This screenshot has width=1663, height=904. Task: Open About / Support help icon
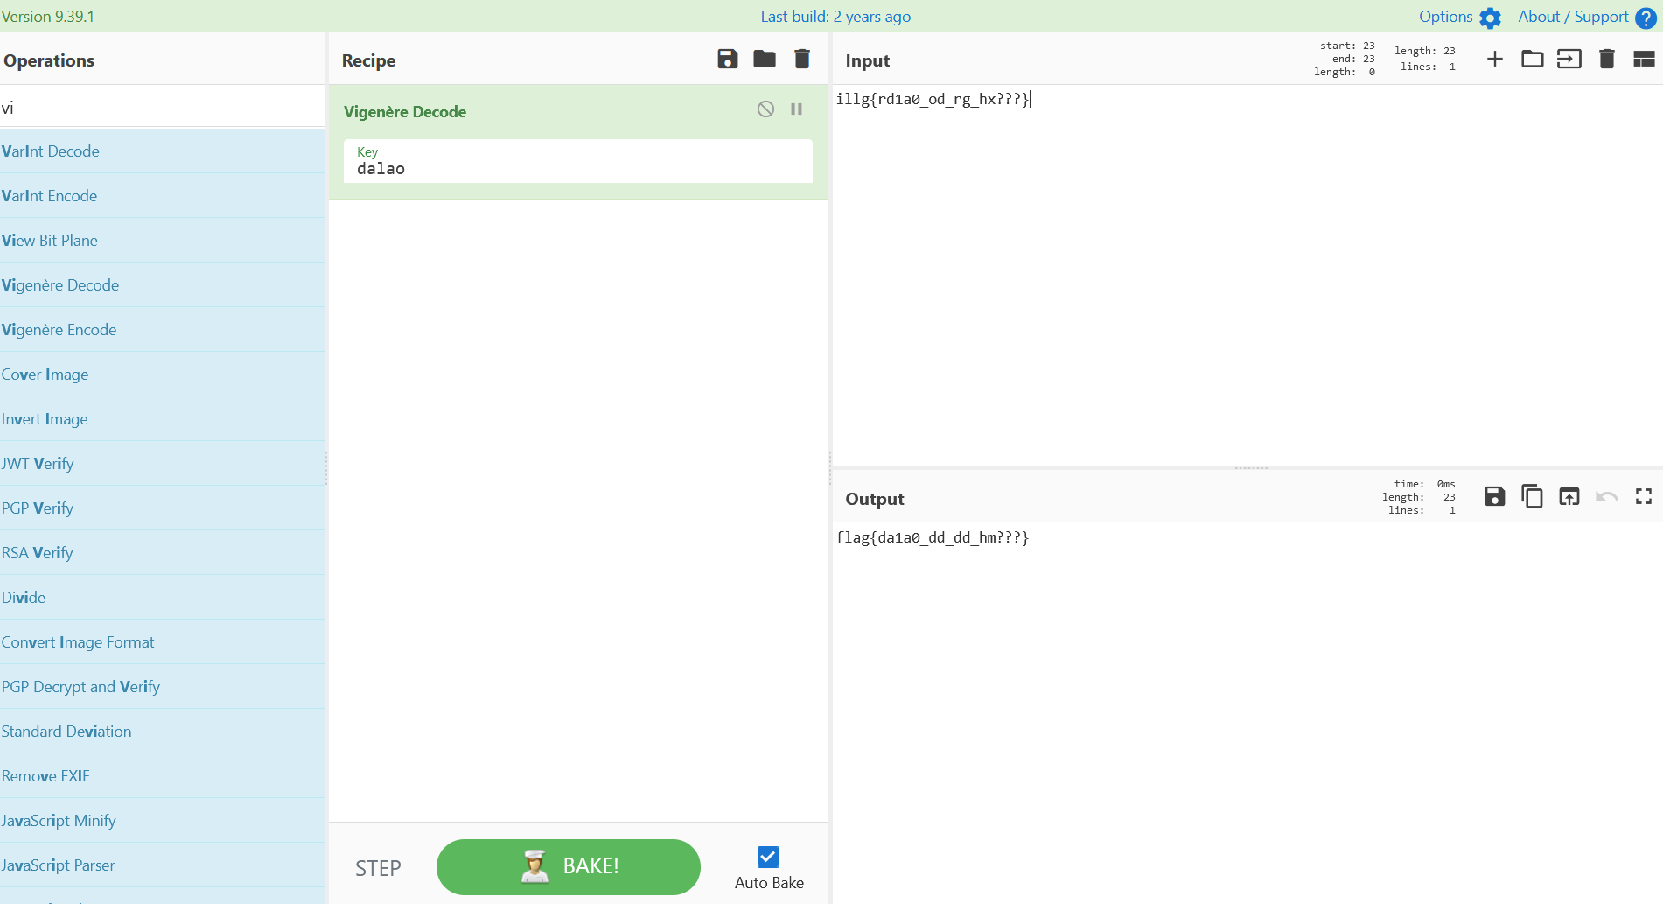pos(1646,18)
